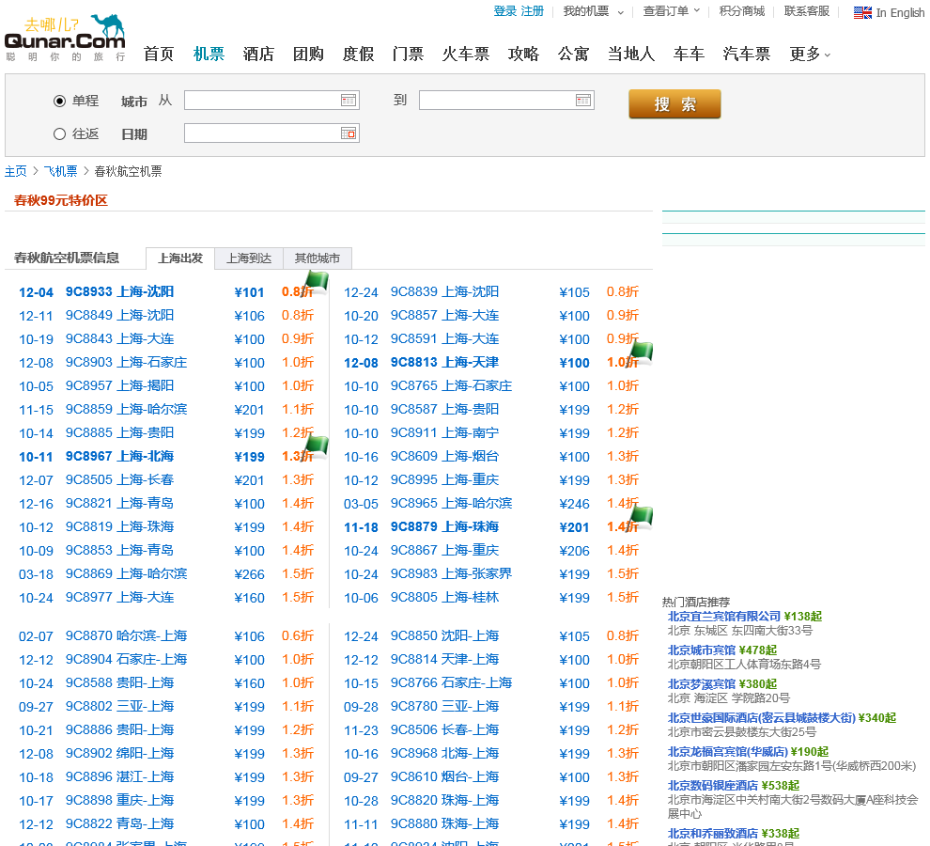The width and height of the screenshot is (930, 846).
Task: Click the departure city input field
Action: (x=261, y=100)
